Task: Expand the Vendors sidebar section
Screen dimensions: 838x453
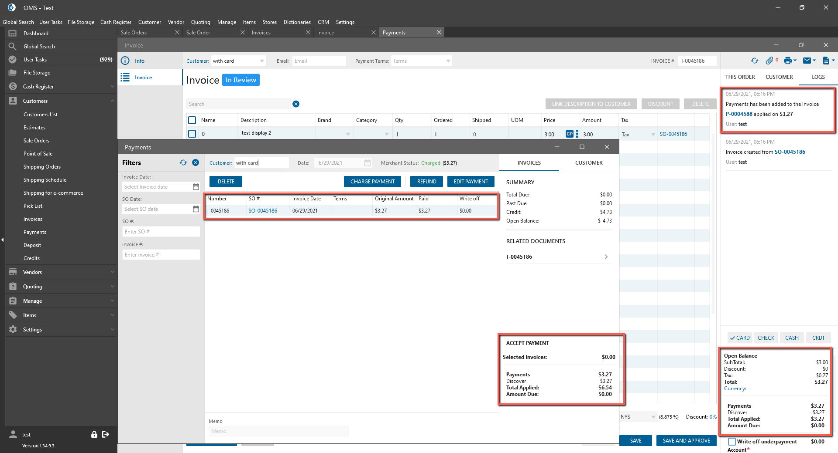Action: point(112,272)
